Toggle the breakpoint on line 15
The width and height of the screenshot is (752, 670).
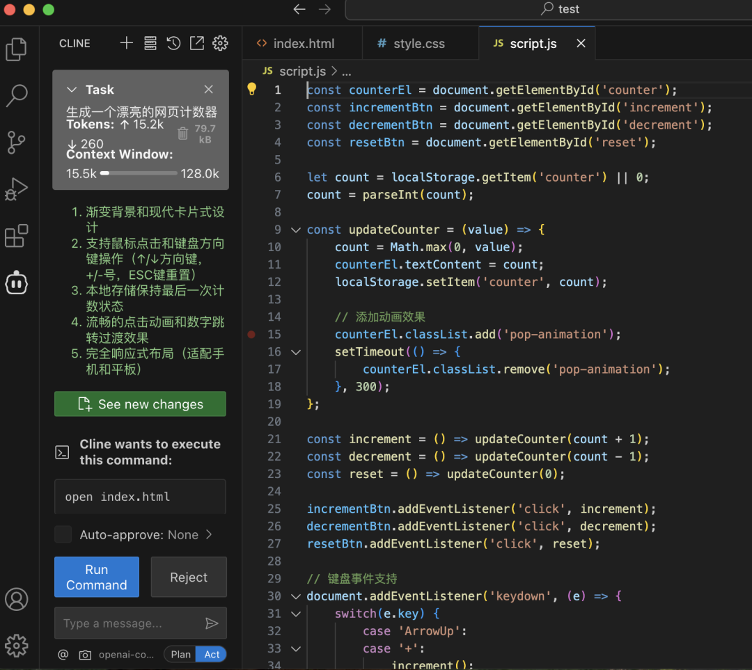click(x=251, y=334)
